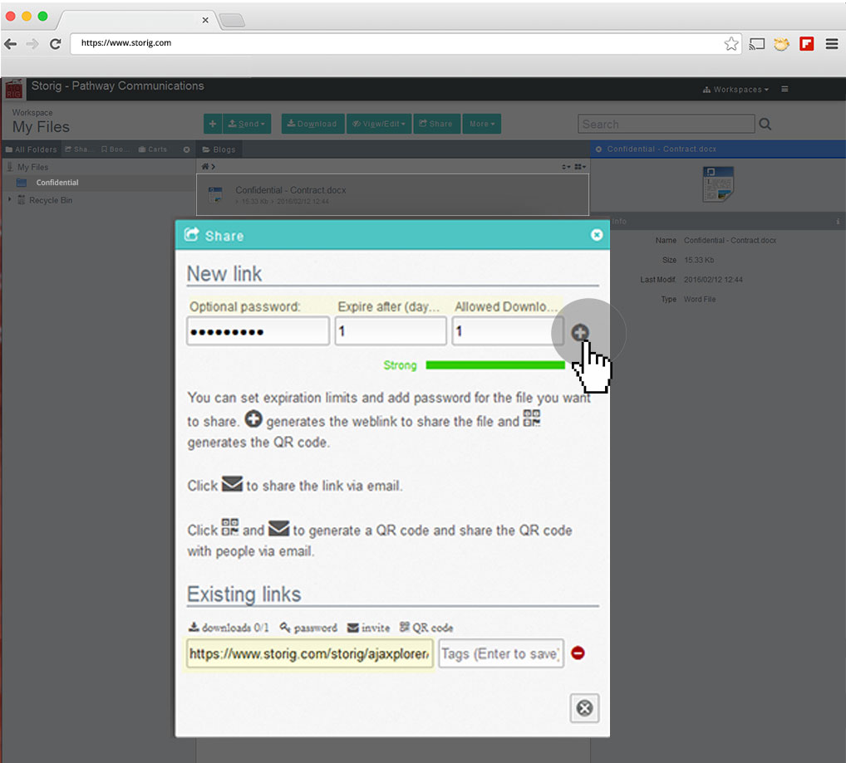Viewport: 846px width, 763px height.
Task: Click the Storig logo in the header
Action: (13, 89)
